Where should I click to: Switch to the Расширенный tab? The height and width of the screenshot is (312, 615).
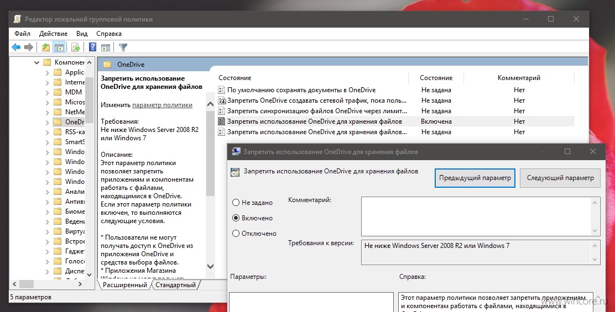125,285
